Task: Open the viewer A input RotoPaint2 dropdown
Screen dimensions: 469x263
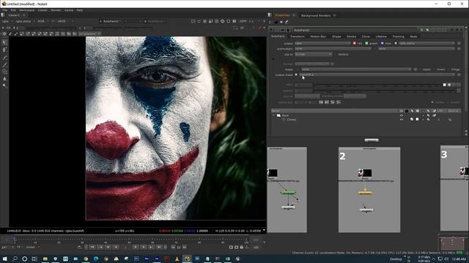Action: (110, 21)
